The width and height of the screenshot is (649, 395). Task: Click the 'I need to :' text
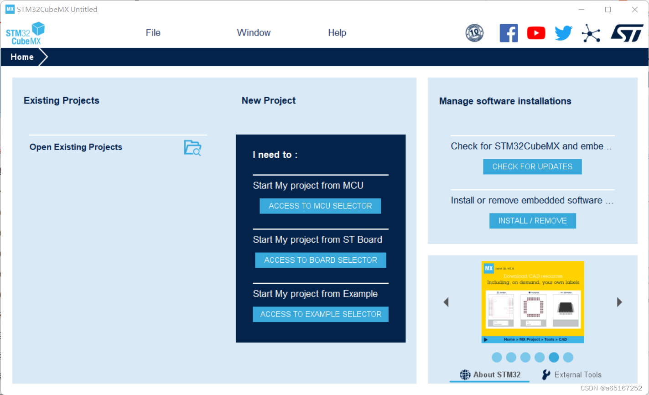275,155
